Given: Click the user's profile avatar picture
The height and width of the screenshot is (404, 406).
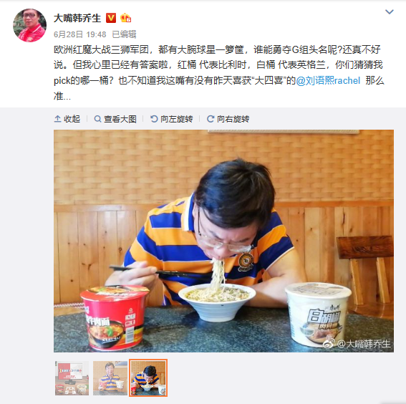Looking at the screenshot, I should pyautogui.click(x=30, y=25).
